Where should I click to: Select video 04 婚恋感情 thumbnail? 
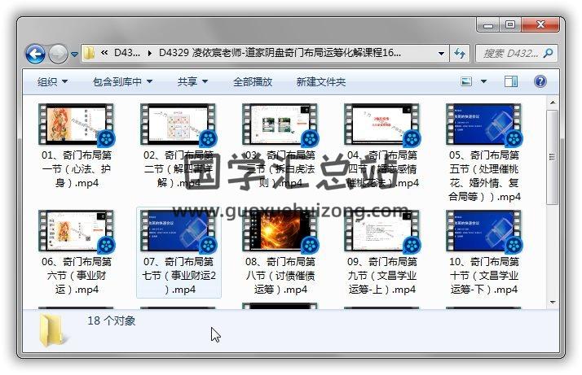click(x=382, y=125)
